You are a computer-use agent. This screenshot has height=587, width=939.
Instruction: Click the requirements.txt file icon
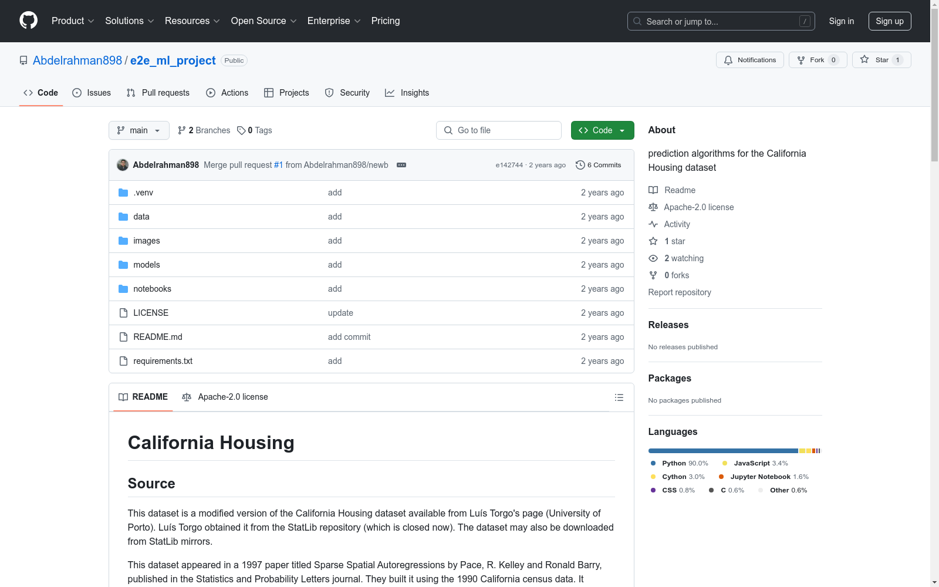click(x=123, y=361)
